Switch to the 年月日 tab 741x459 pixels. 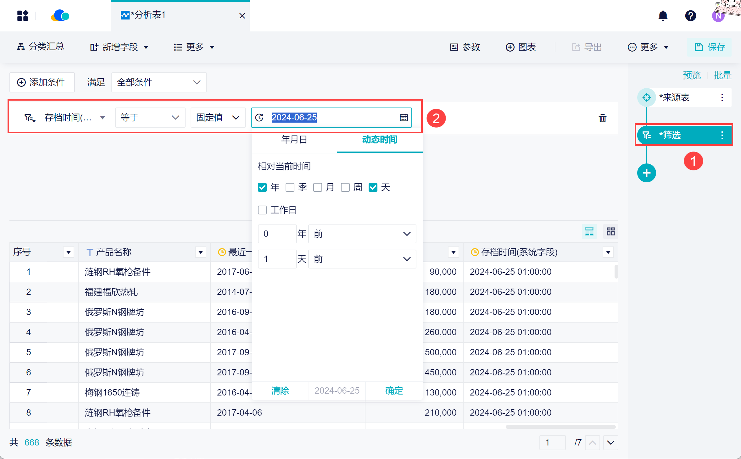tap(294, 140)
